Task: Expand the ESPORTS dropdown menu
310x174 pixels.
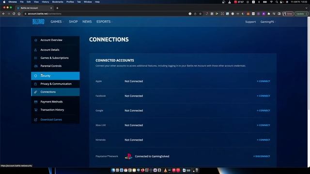Action: pyautogui.click(x=105, y=22)
